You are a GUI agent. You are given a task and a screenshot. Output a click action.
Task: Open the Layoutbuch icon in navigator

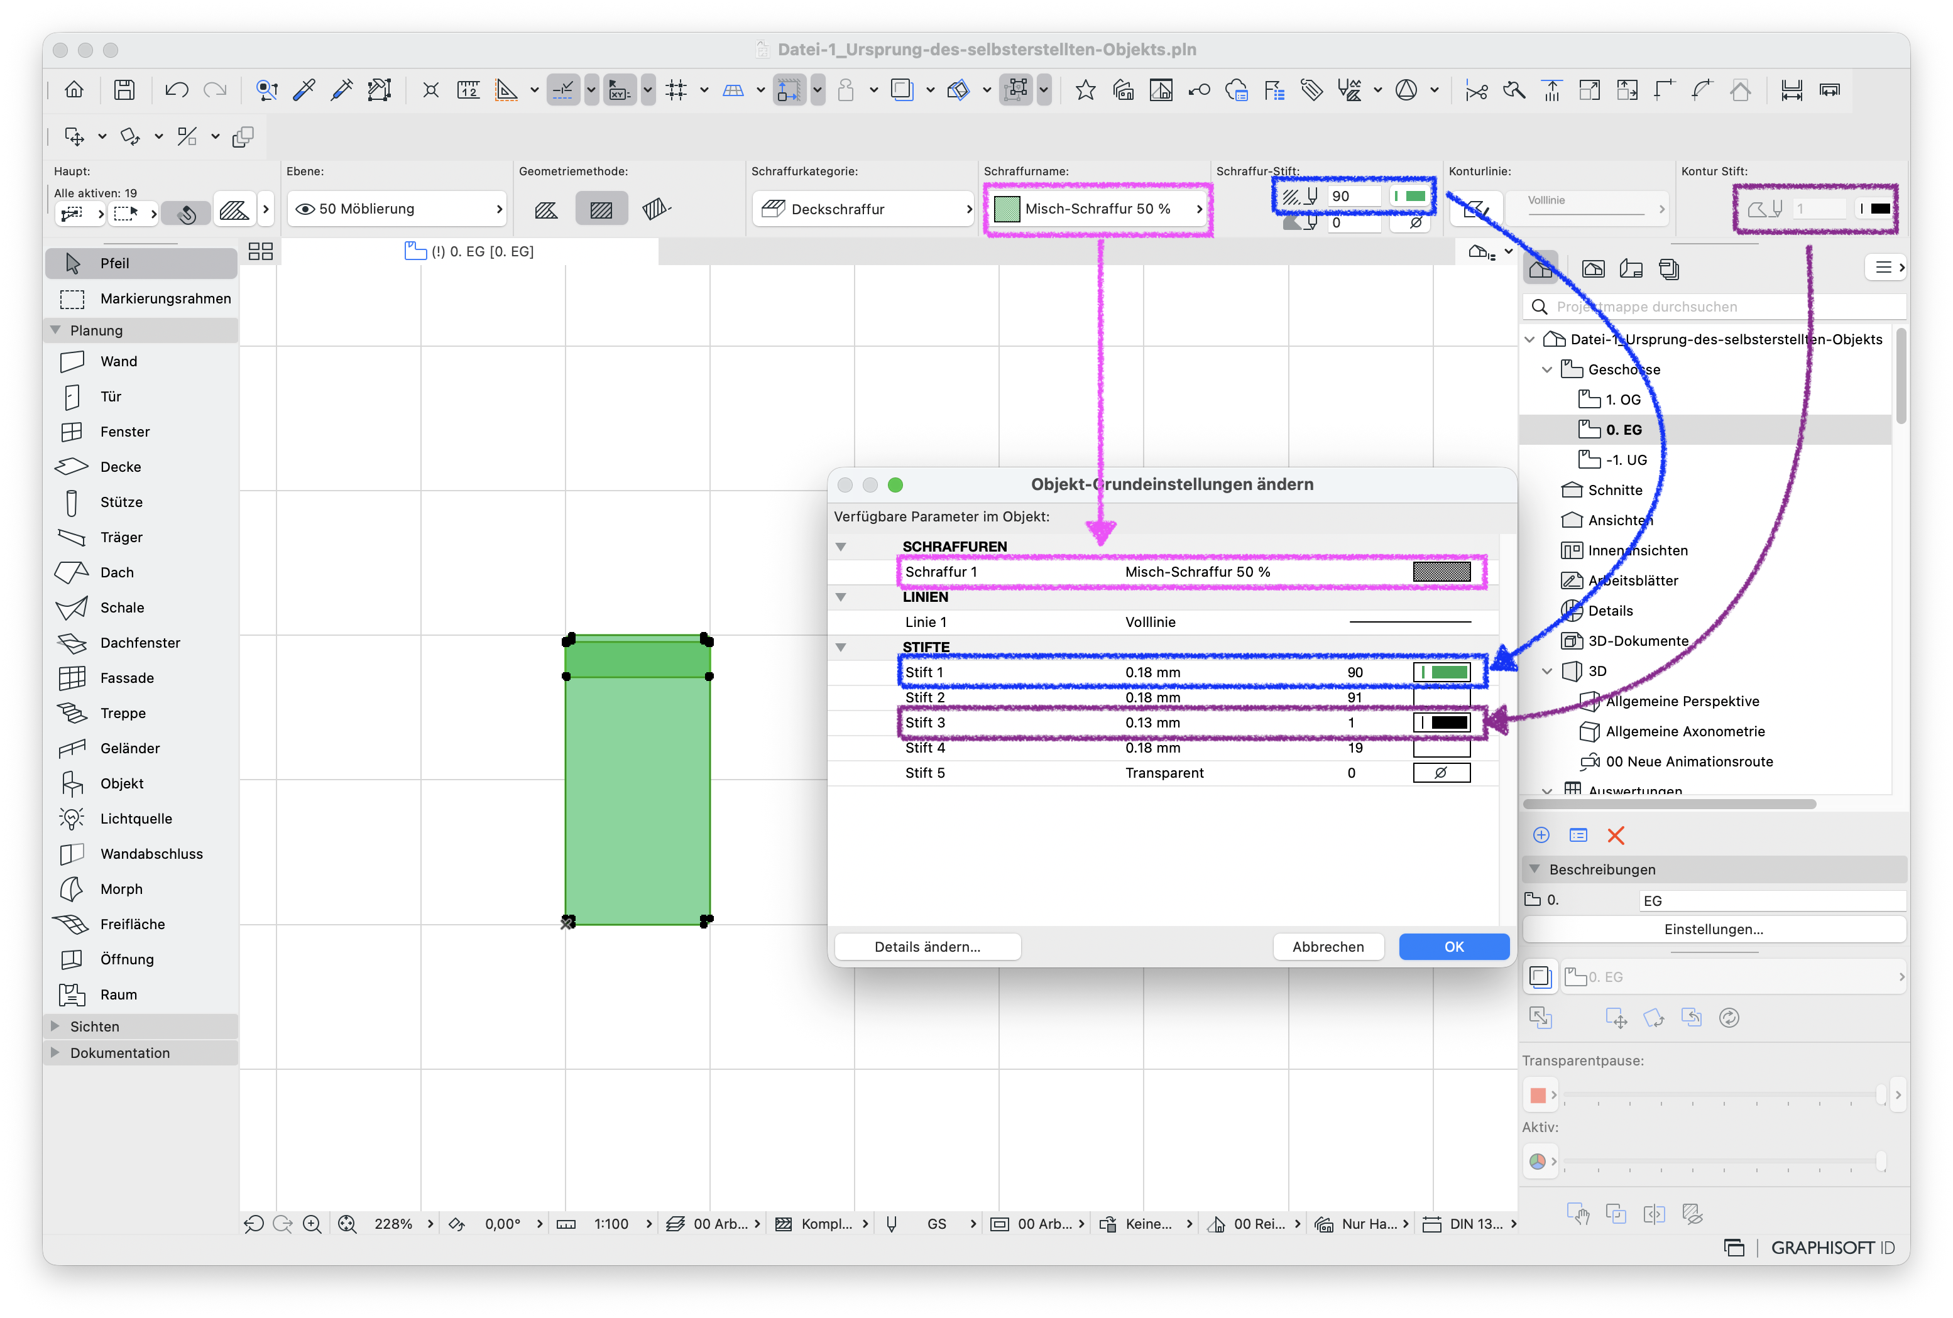click(x=1630, y=269)
